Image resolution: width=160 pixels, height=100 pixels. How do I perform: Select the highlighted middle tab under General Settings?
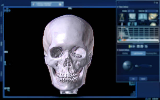tap(138, 54)
